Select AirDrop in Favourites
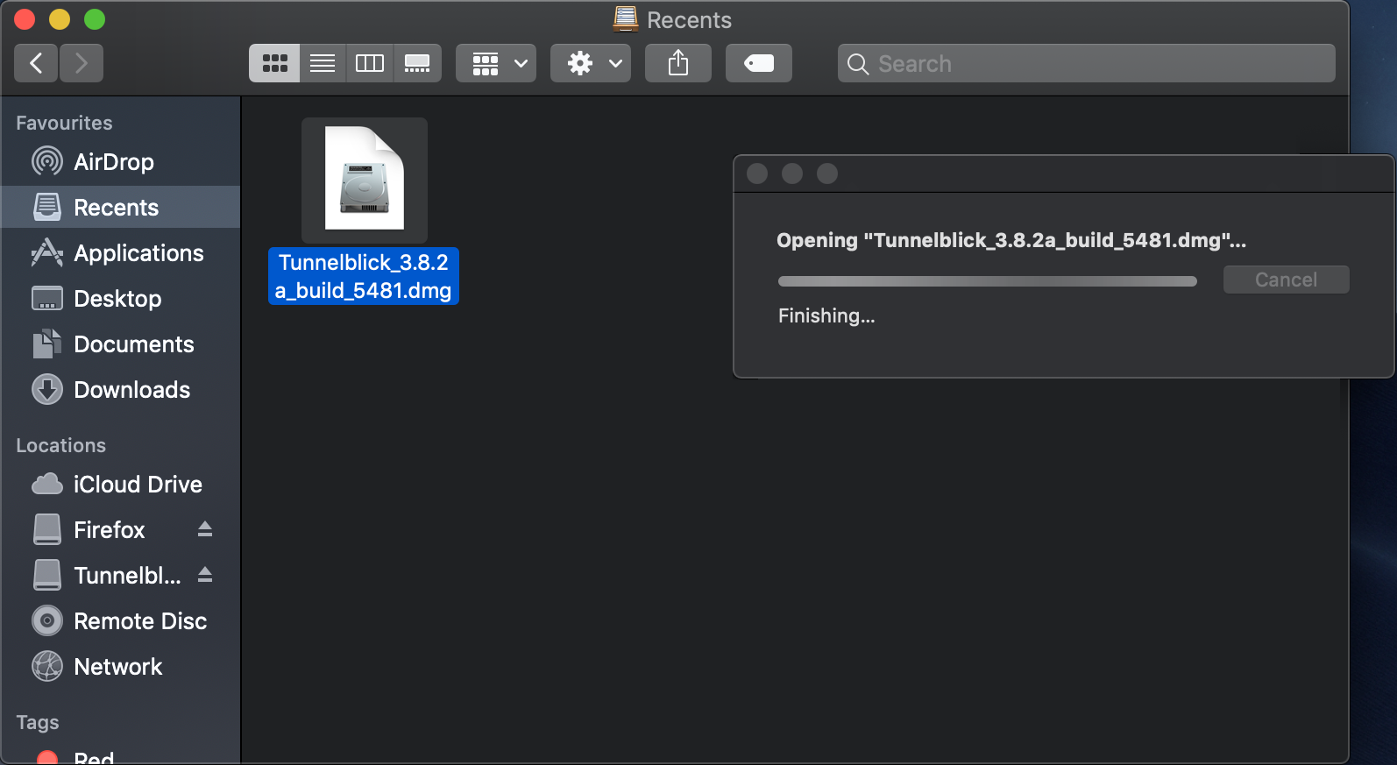Viewport: 1397px width, 765px height. click(x=114, y=162)
